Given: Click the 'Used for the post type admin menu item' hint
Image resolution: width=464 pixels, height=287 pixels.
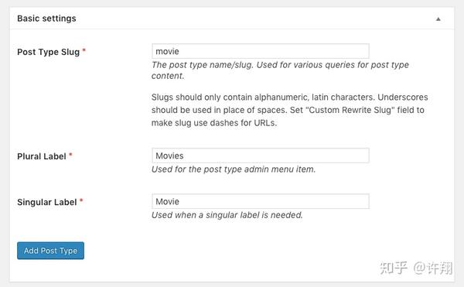Looking at the screenshot, I should point(234,169).
